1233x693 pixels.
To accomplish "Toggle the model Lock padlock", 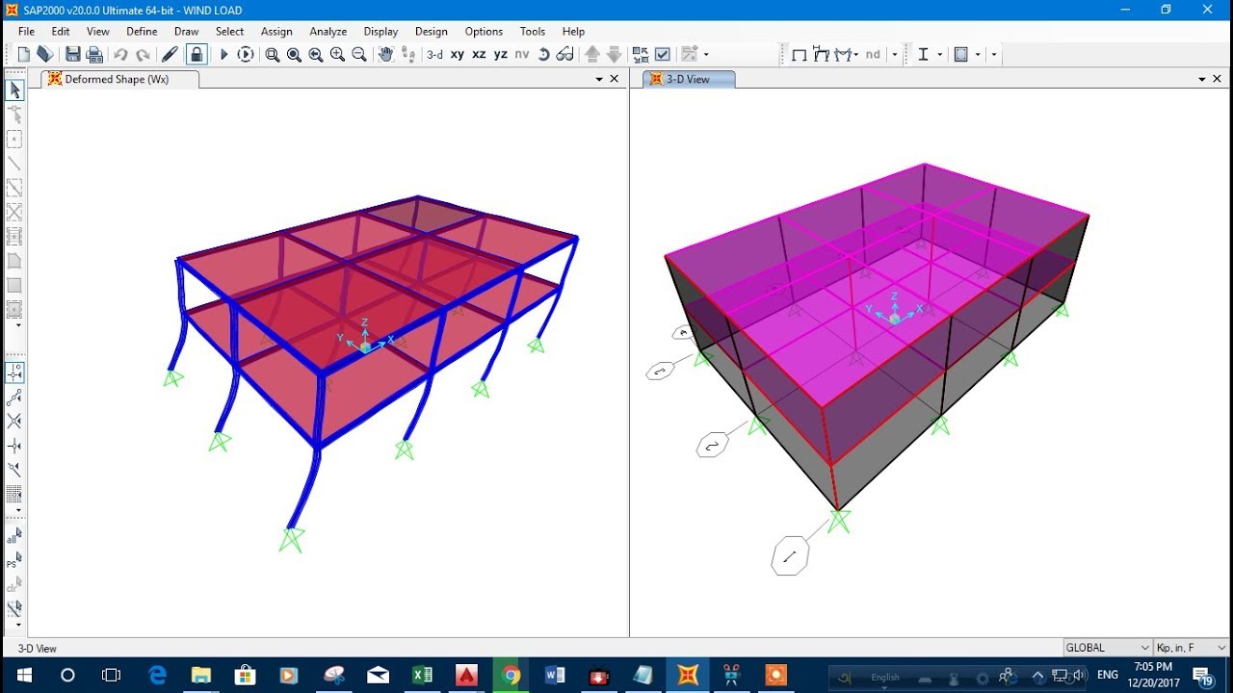I will (x=197, y=54).
